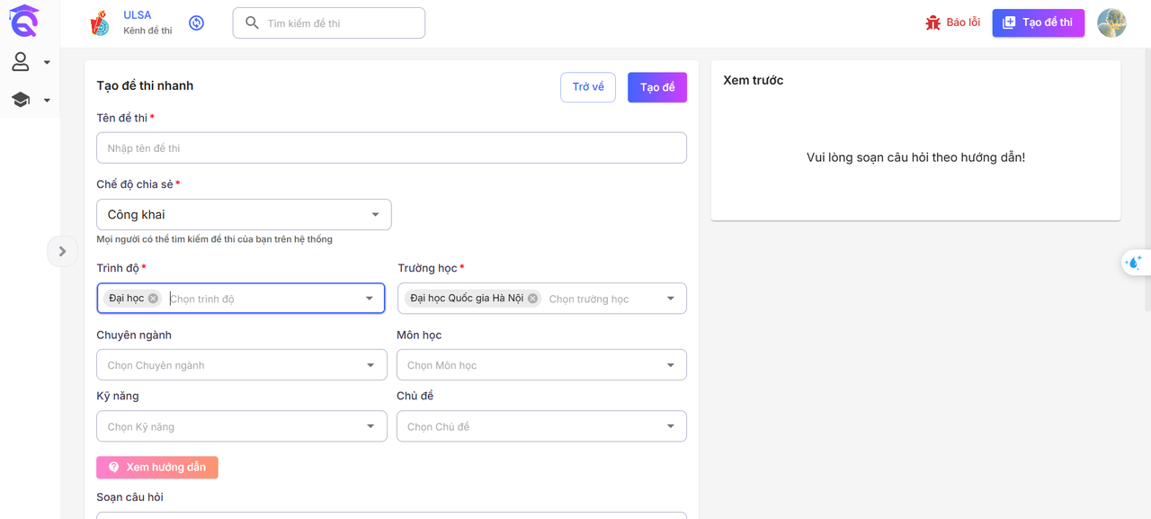Click the floating droplet sparkle icon

coord(1134,263)
